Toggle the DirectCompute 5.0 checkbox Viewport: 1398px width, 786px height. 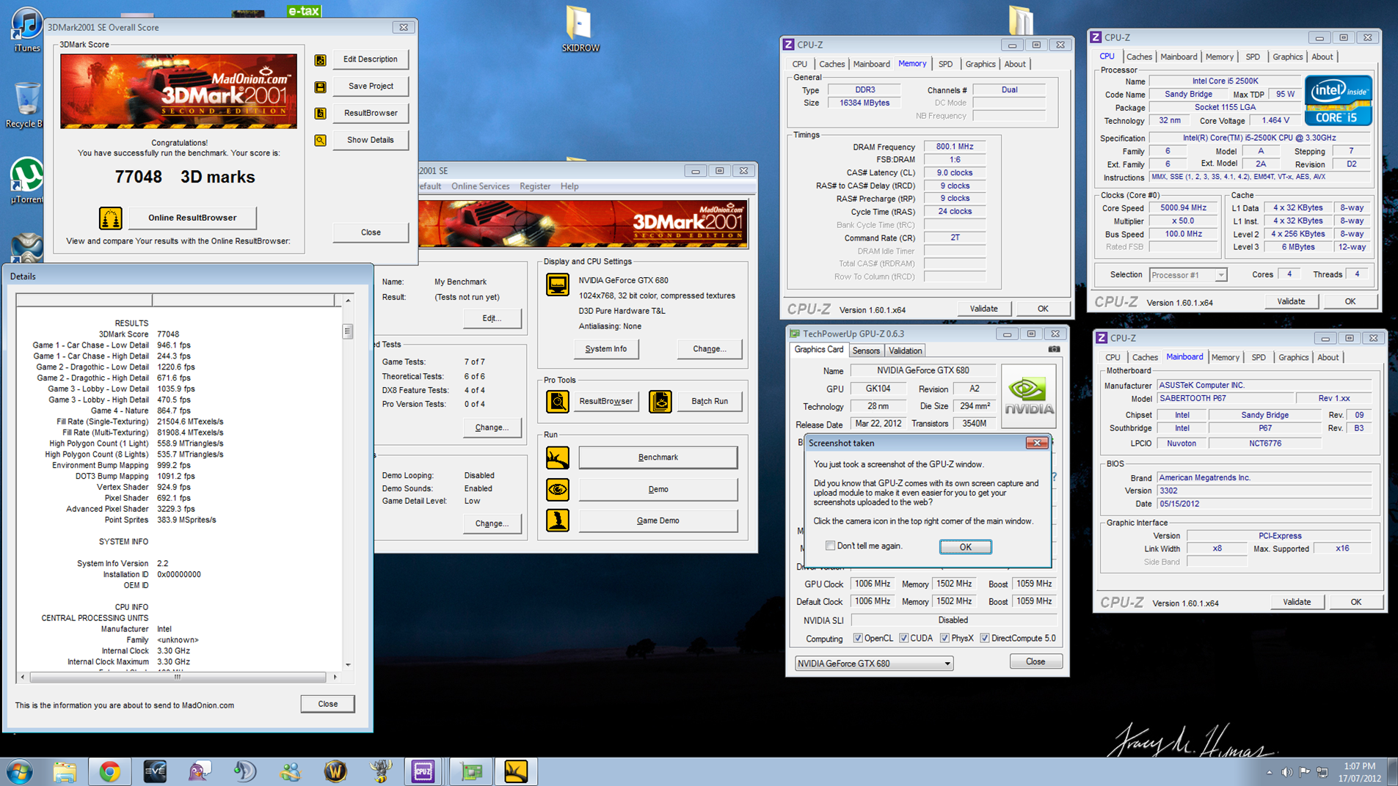[x=985, y=639]
